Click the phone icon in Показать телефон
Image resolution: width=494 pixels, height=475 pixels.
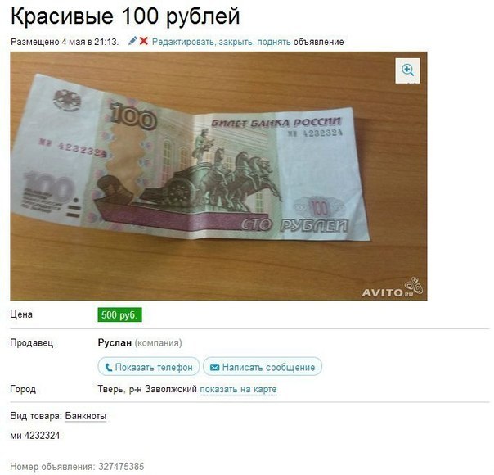click(109, 367)
